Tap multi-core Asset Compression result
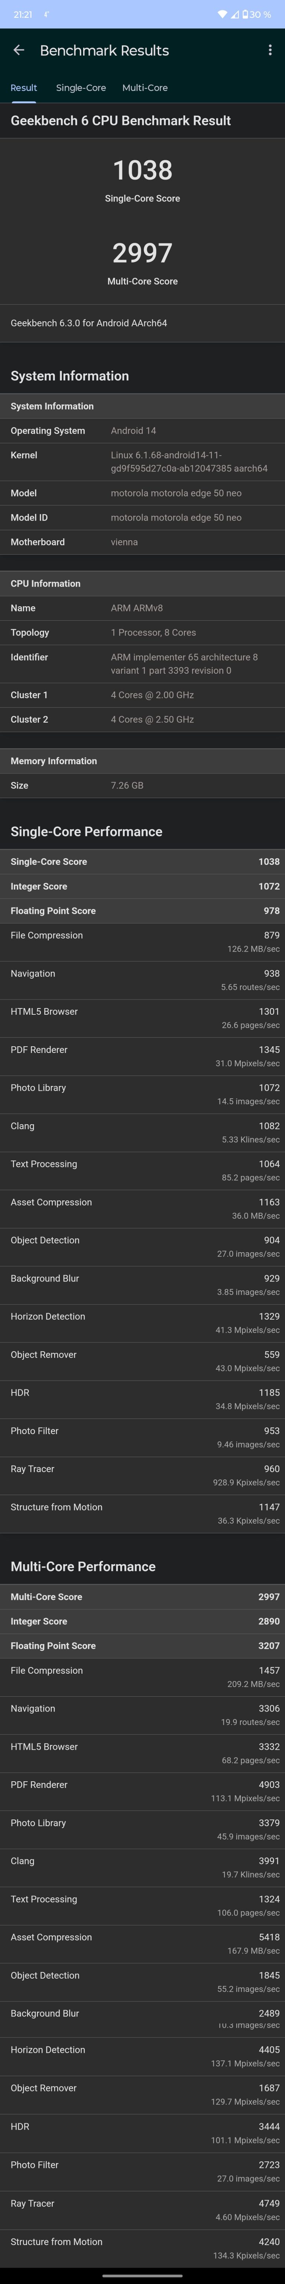The height and width of the screenshot is (2284, 285). pyautogui.click(x=142, y=1943)
